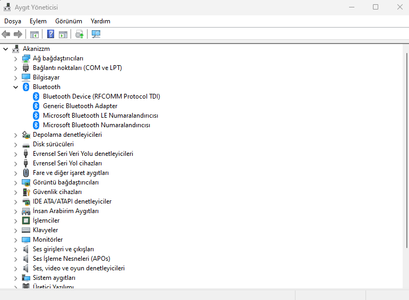Select the Monitörler label
409x300 pixels.
click(x=48, y=240)
